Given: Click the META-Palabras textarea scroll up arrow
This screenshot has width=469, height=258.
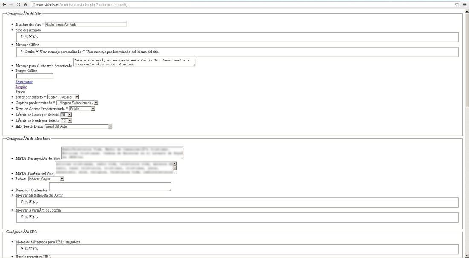Looking at the screenshot, I should pyautogui.click(x=175, y=164).
